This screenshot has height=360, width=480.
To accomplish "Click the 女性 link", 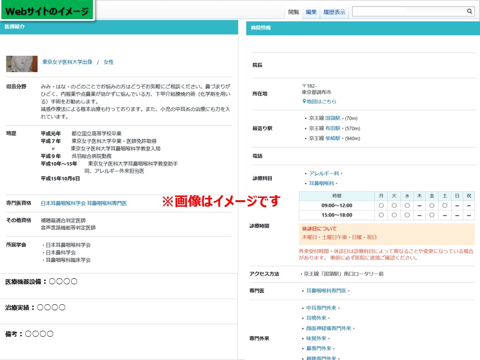I will point(108,62).
